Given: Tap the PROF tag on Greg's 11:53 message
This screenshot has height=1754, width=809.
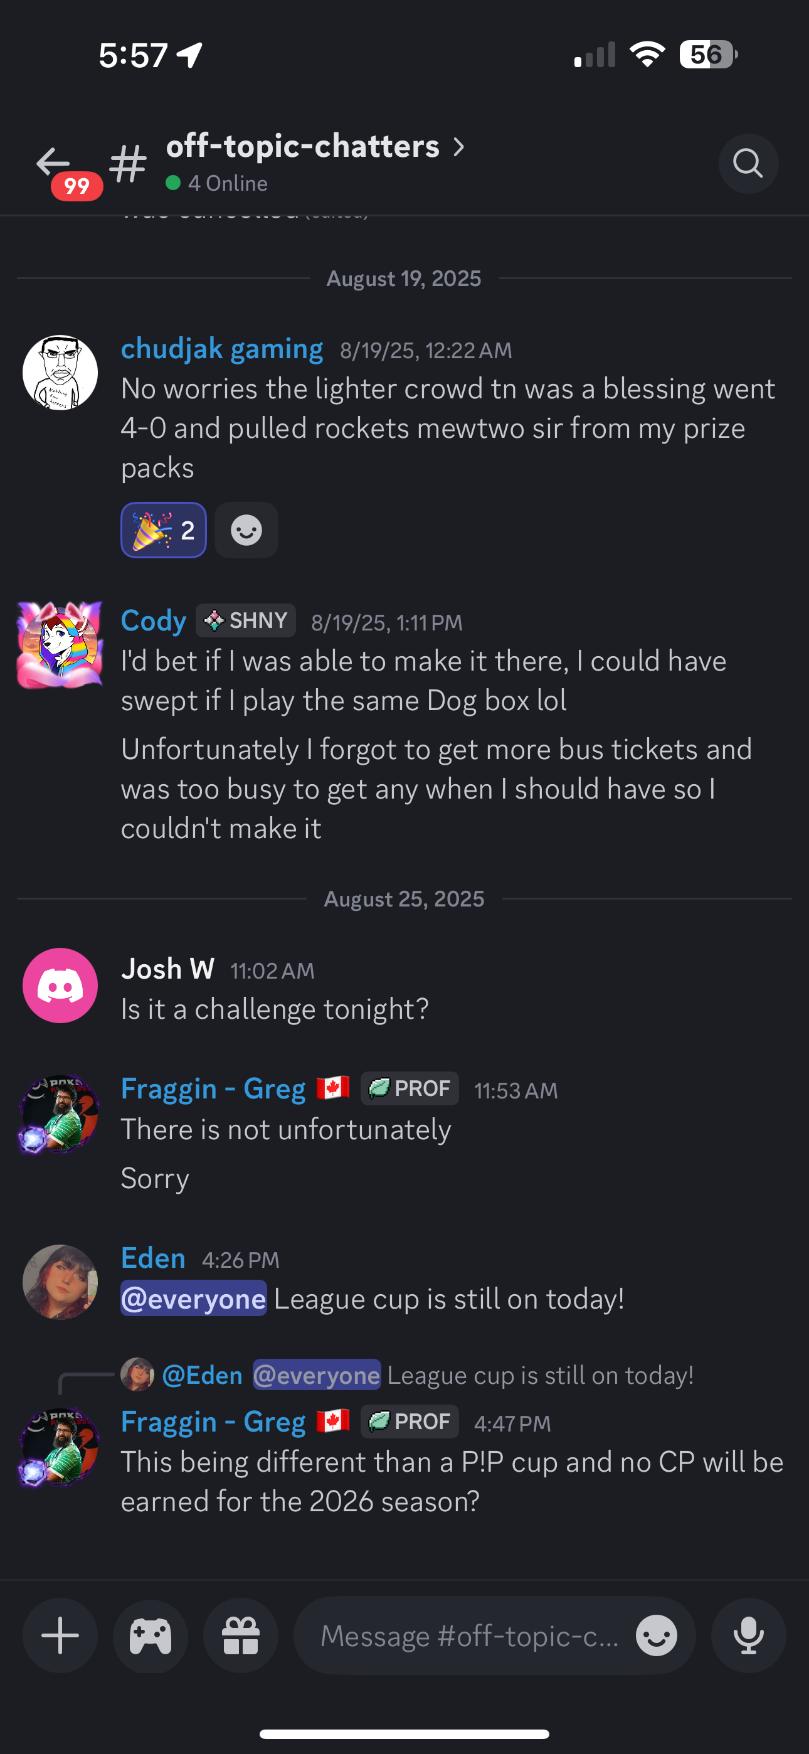Looking at the screenshot, I should pyautogui.click(x=410, y=1089).
